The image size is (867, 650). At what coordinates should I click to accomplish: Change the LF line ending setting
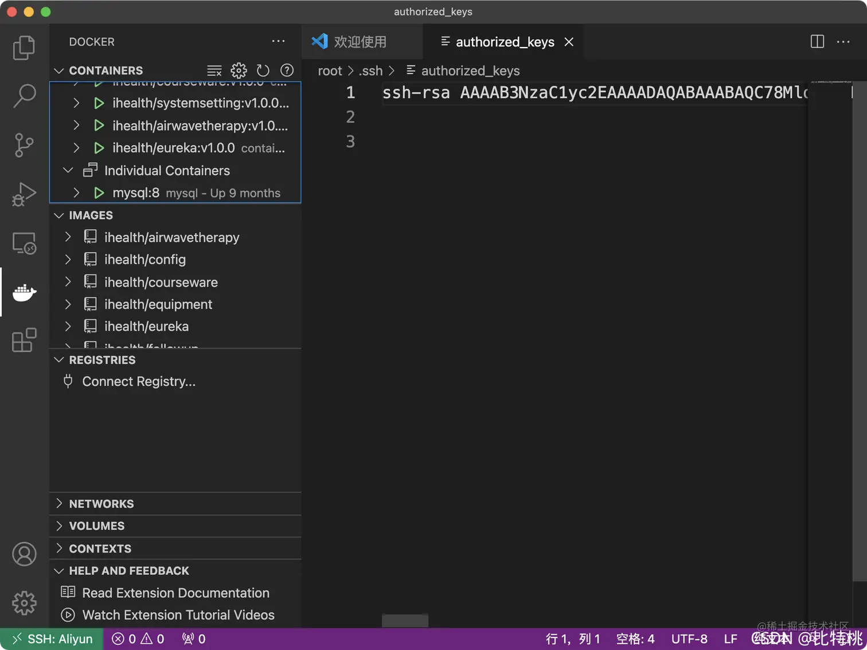pyautogui.click(x=730, y=639)
